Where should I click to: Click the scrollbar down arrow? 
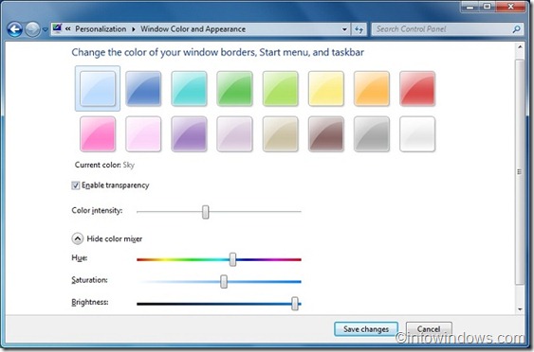click(520, 309)
